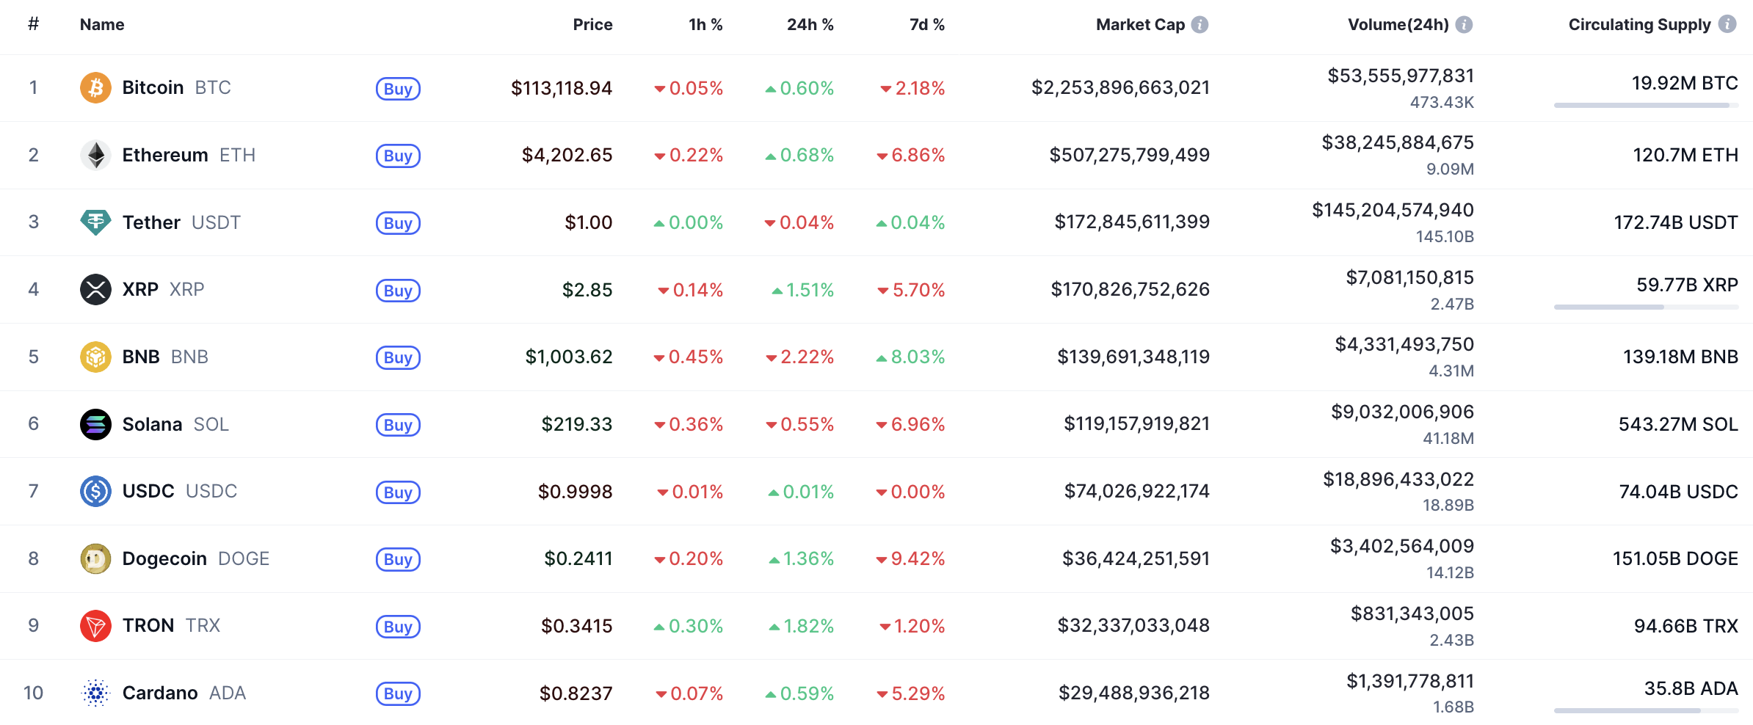Open the Volume(24h) info icon
Image resolution: width=1753 pixels, height=725 pixels.
[x=1464, y=25]
